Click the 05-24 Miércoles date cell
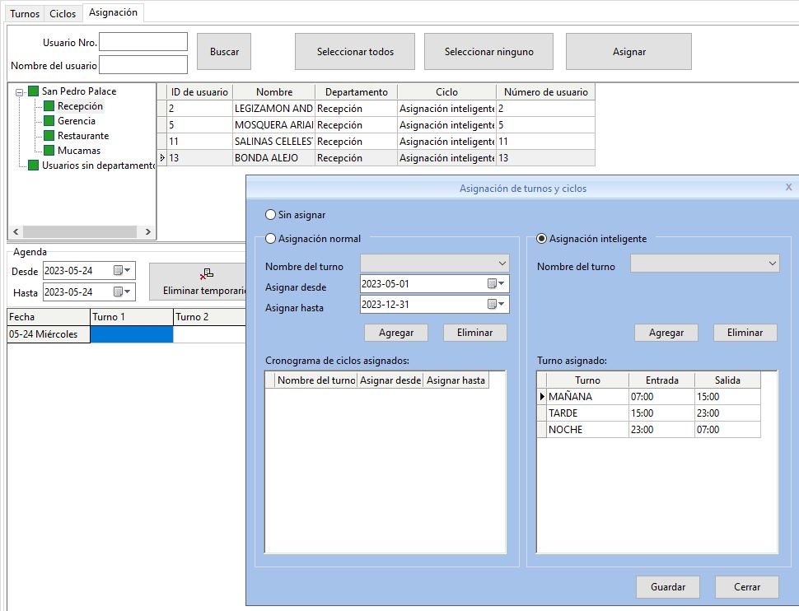The image size is (799, 611). [49, 334]
